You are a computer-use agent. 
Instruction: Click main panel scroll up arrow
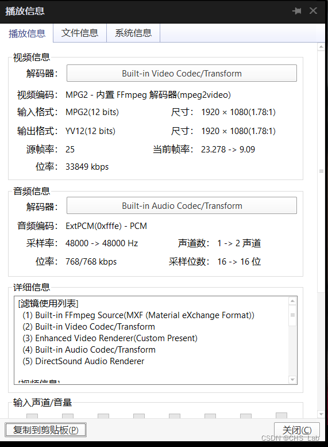[x=321, y=47]
